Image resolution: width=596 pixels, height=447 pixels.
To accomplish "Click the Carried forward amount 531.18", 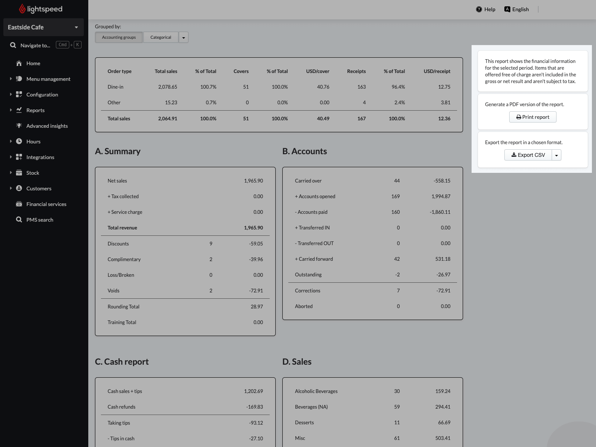I will point(443,259).
